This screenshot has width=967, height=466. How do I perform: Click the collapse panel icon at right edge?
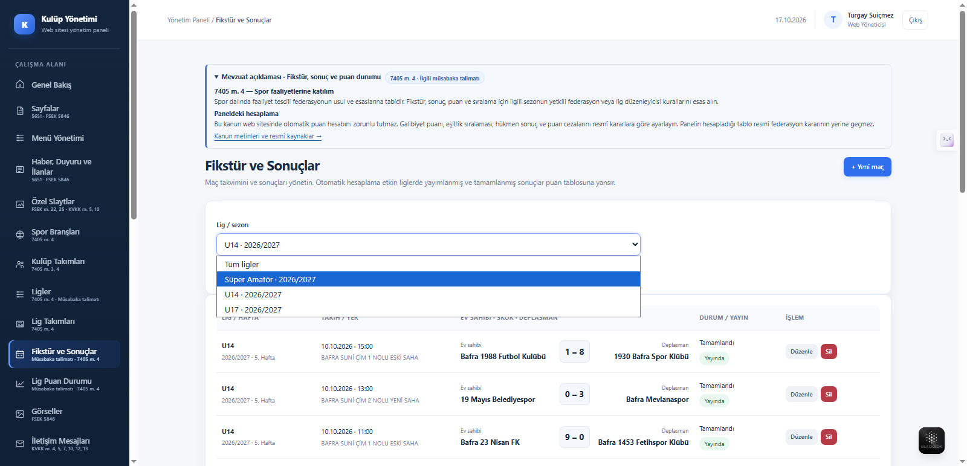point(947,140)
